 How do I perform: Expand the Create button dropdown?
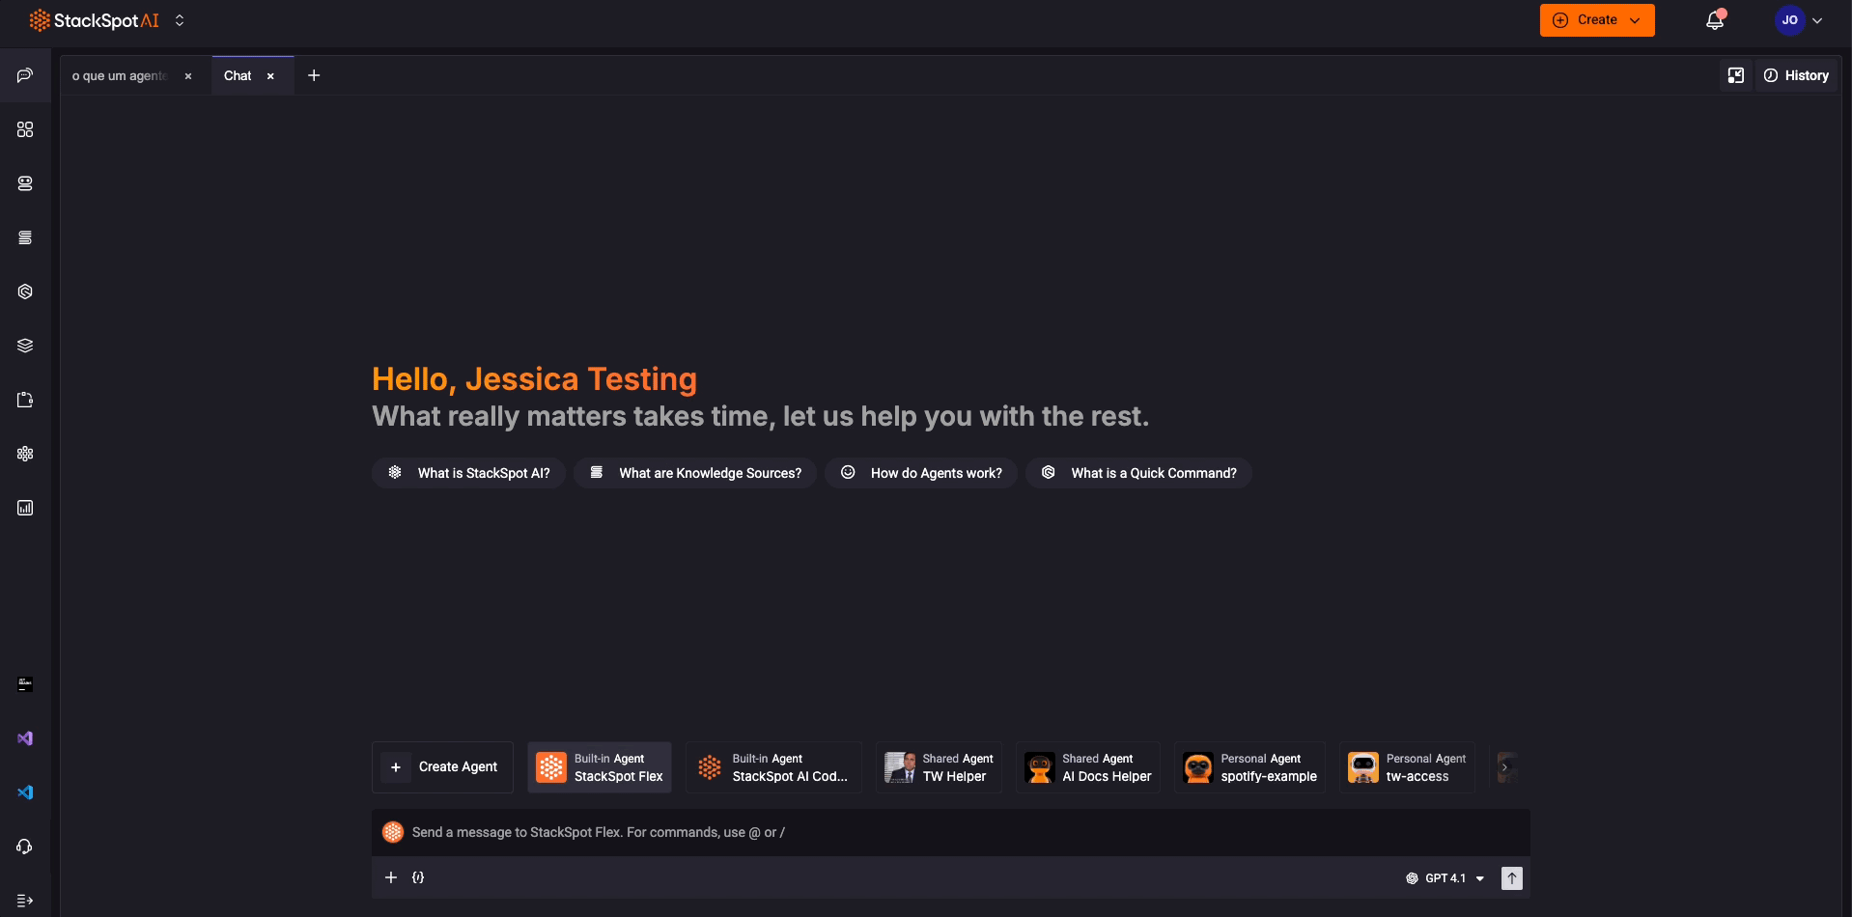[1635, 20]
